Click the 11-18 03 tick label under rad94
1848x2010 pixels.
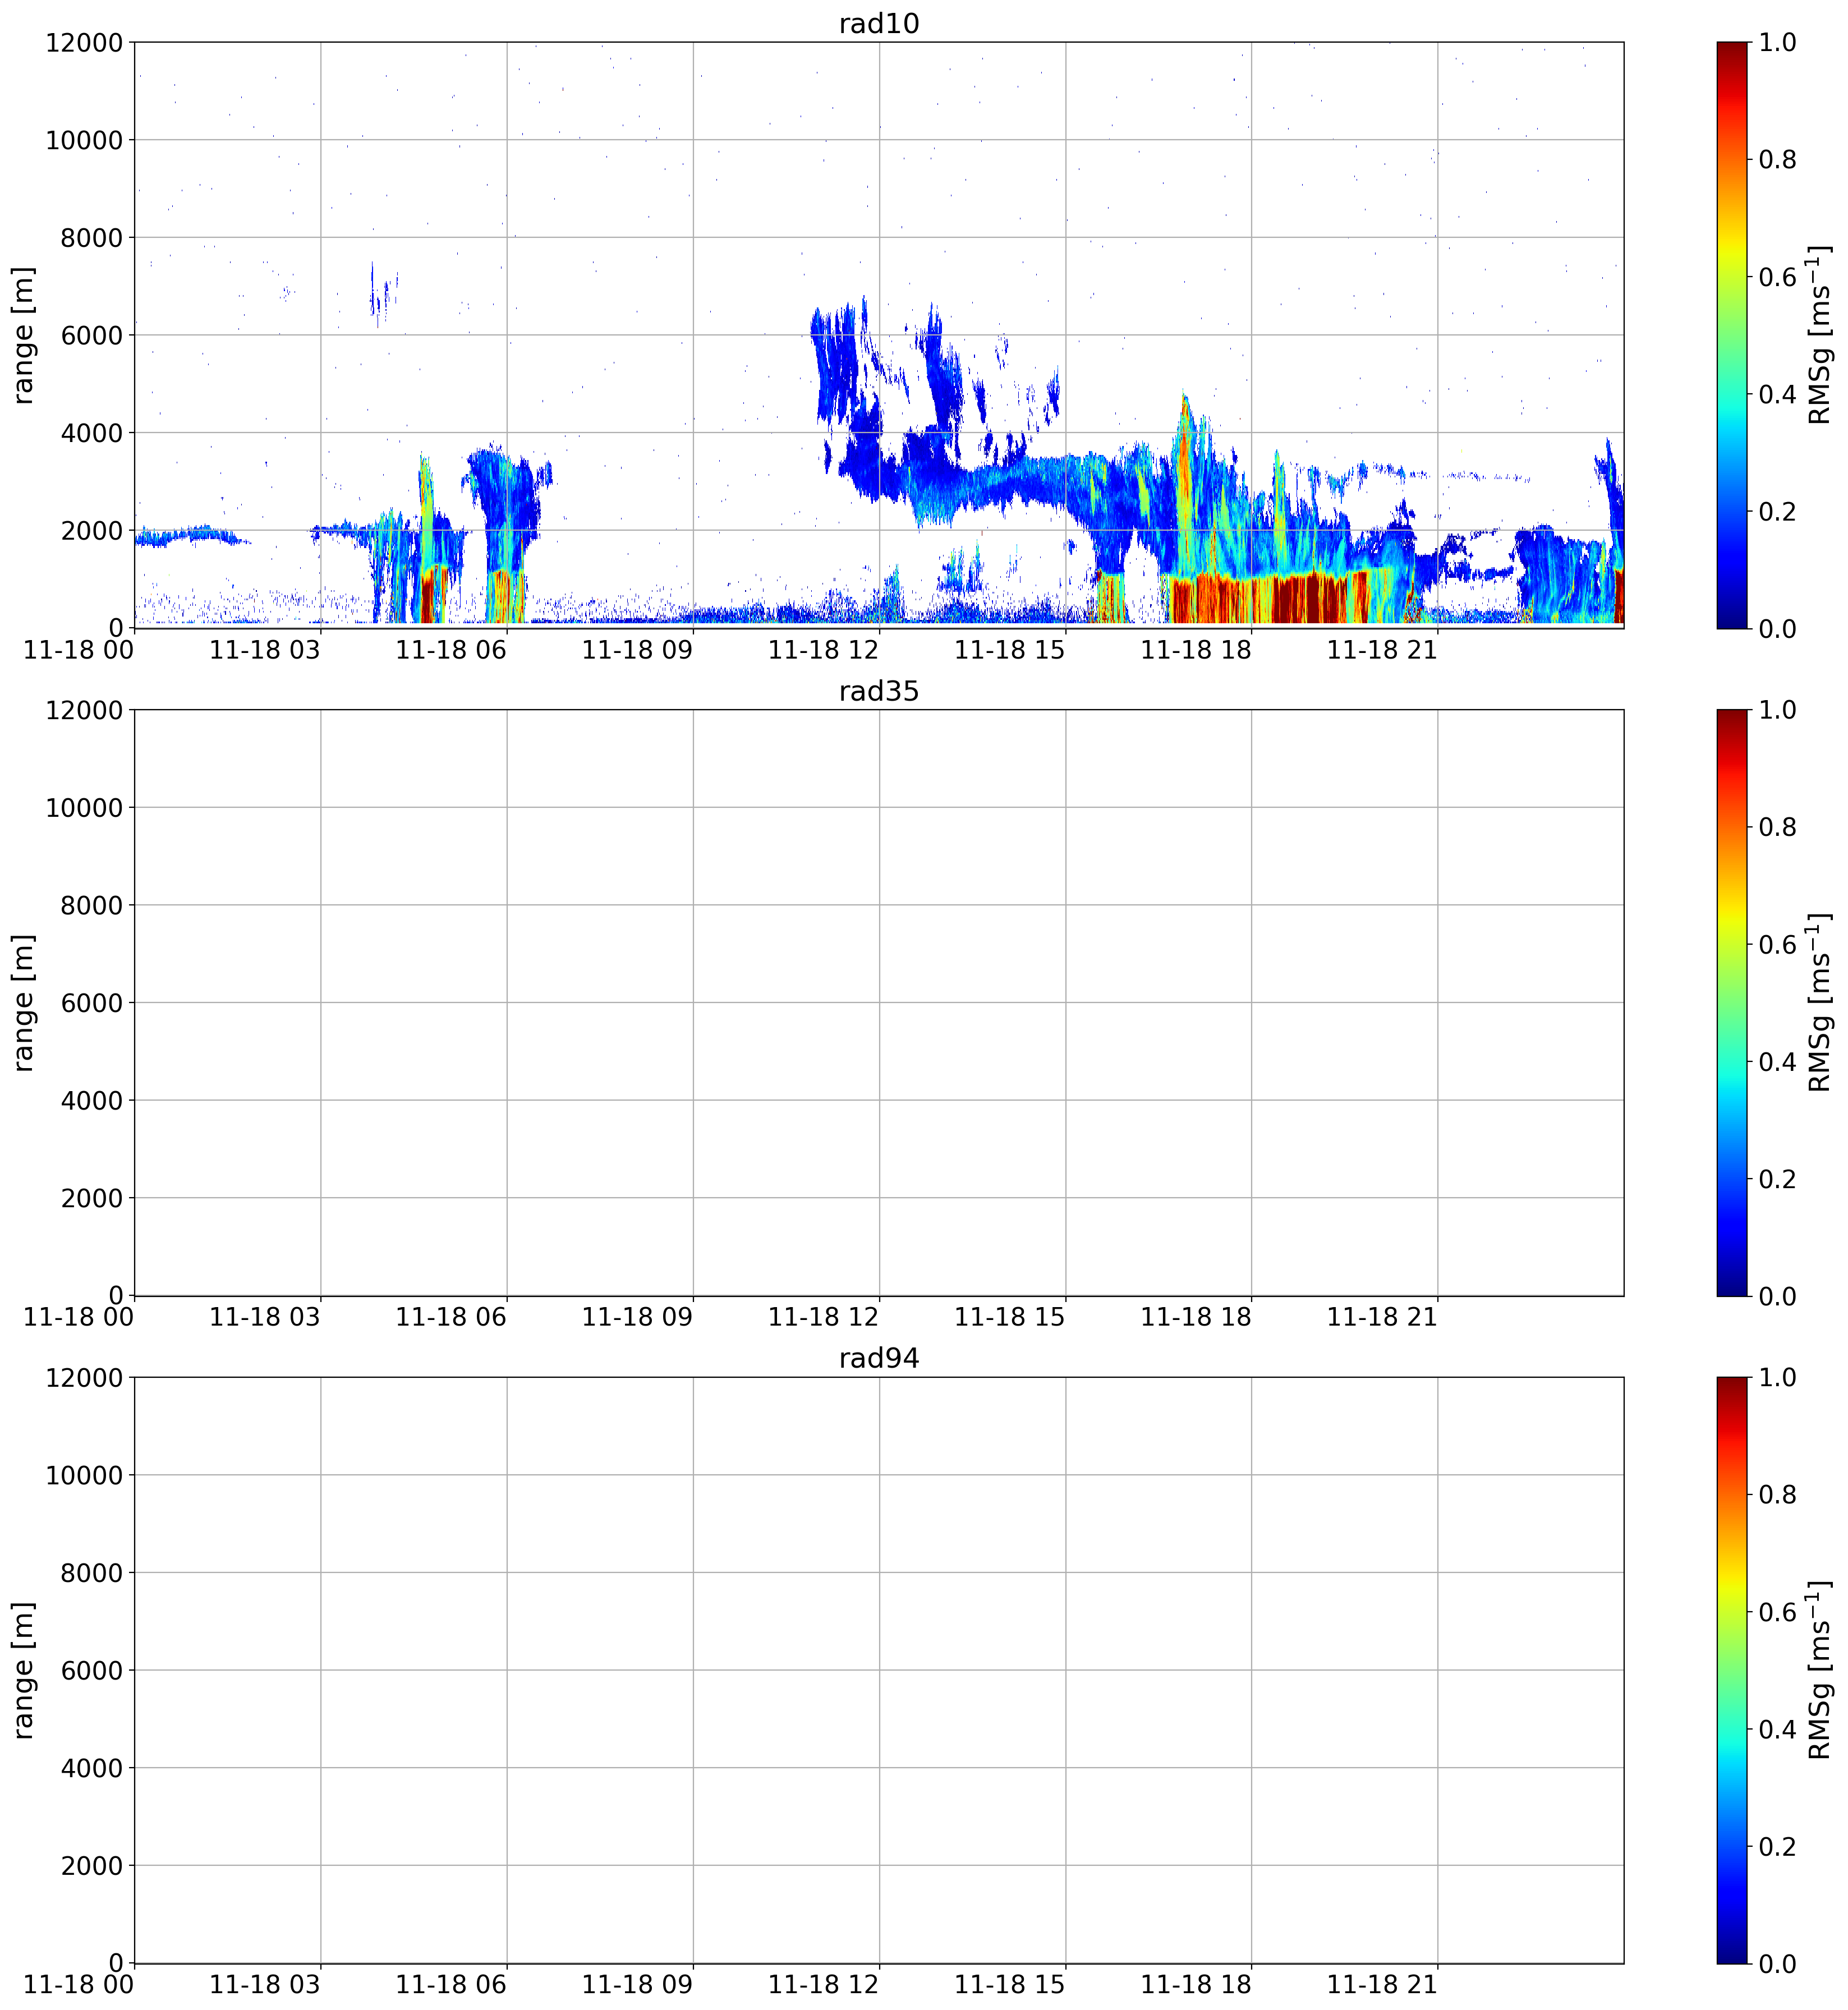coord(265,1985)
